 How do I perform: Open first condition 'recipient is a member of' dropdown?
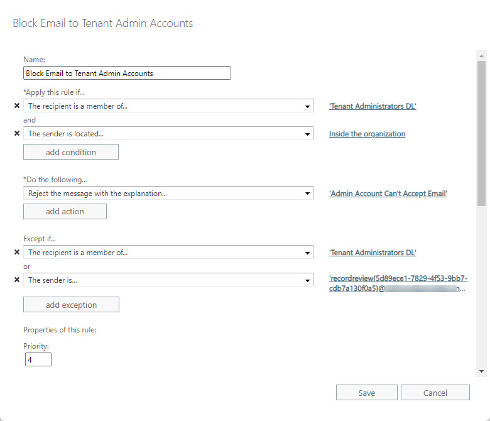(x=168, y=106)
